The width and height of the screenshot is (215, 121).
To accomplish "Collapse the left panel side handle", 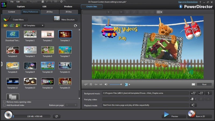I will point(2,64).
